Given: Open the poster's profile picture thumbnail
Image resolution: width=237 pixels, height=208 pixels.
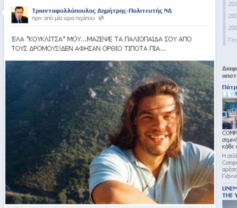Looking at the screenshot, I should click(20, 15).
